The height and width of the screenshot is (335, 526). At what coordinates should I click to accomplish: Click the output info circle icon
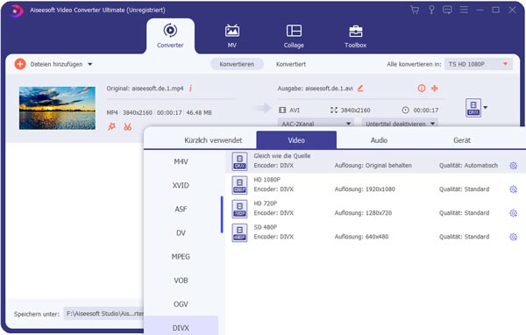coord(422,89)
